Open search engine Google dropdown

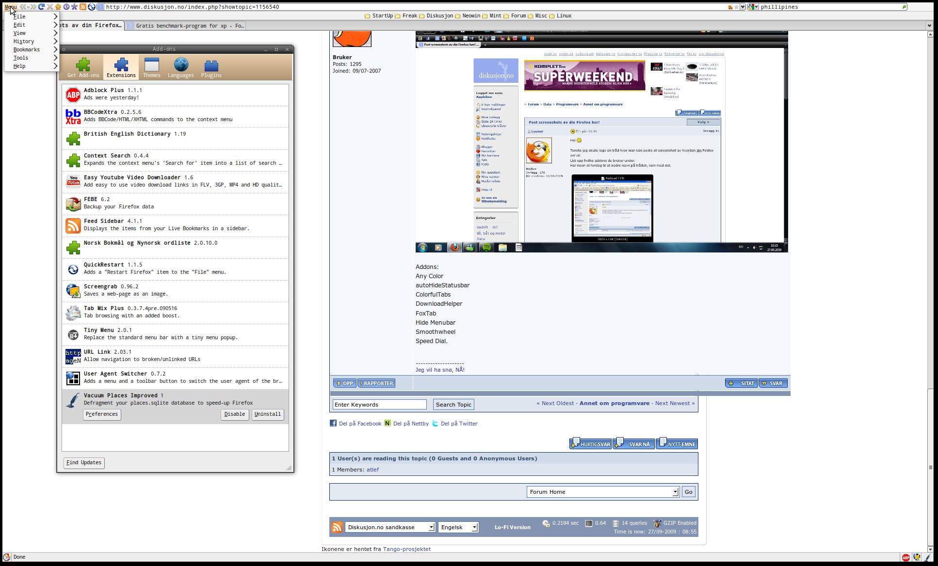(x=753, y=7)
